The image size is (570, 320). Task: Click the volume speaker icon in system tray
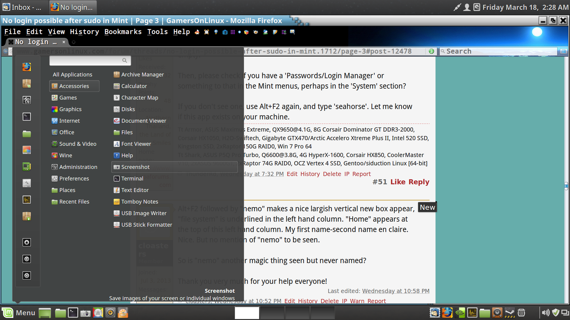coord(545,313)
